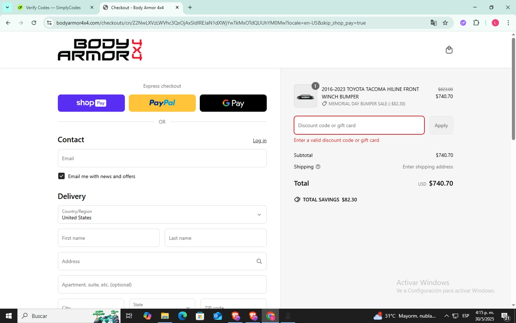This screenshot has height=323, width=516.
Task: Click the Email input field
Action: [x=162, y=158]
